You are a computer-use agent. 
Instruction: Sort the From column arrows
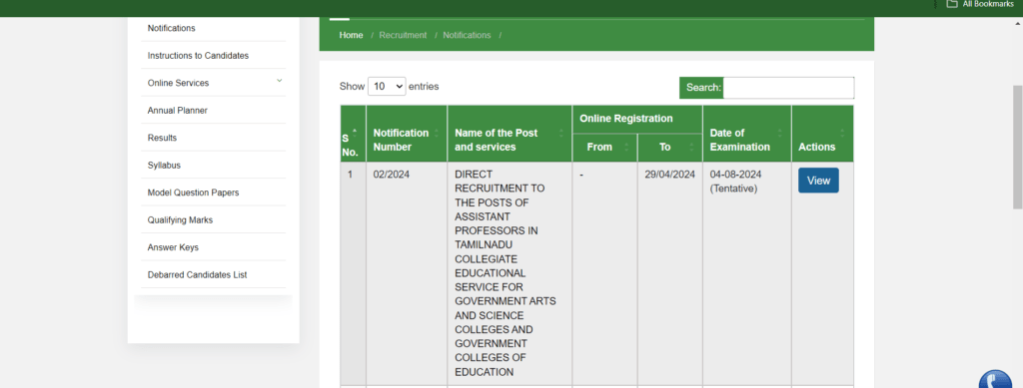[x=626, y=148]
